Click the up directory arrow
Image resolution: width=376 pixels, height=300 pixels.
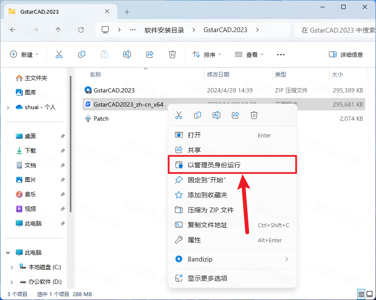58,30
